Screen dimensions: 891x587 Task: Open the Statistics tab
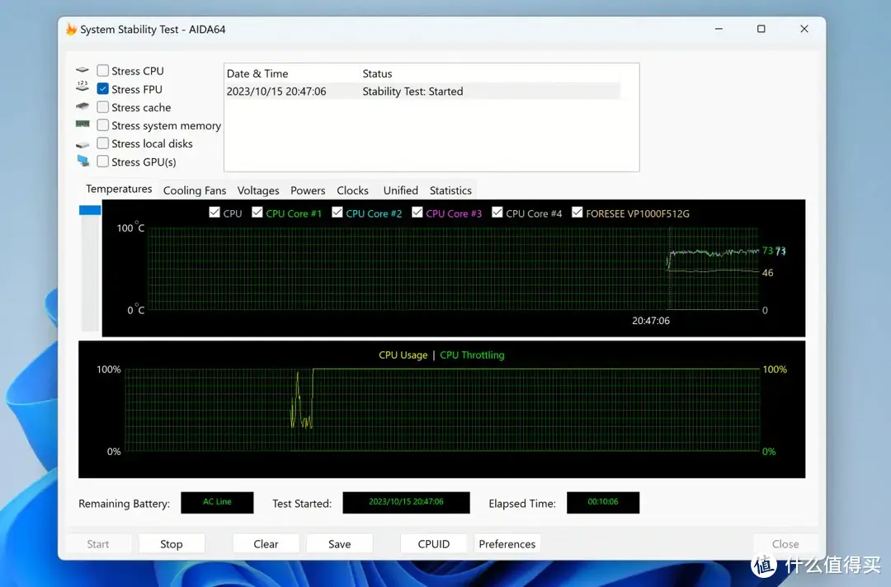(450, 190)
